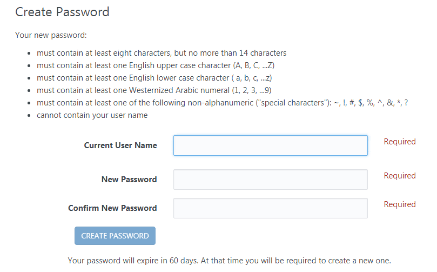Click Required message beside New Password field
The height and width of the screenshot is (272, 437).
point(399,176)
